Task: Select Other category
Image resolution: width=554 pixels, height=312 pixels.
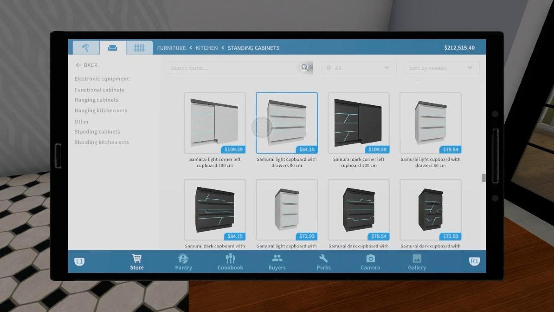Action: (81, 122)
